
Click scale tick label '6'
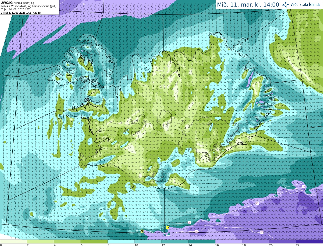(x=82, y=245)
